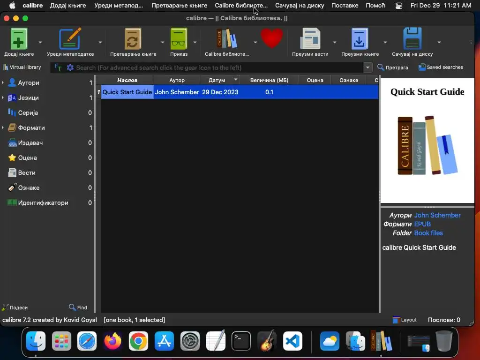Click John Schember link in details panel
Viewport: 480px width, 360px height.
tap(437, 215)
